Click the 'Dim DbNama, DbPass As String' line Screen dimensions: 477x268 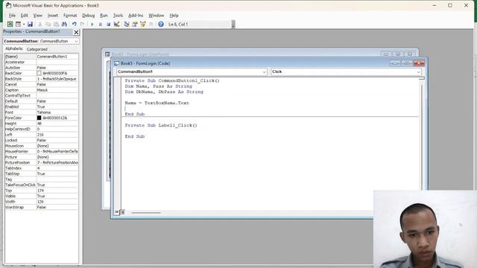click(164, 92)
